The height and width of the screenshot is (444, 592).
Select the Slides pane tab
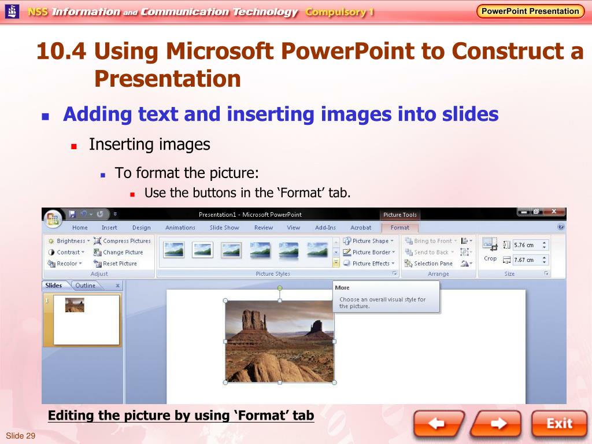(54, 286)
